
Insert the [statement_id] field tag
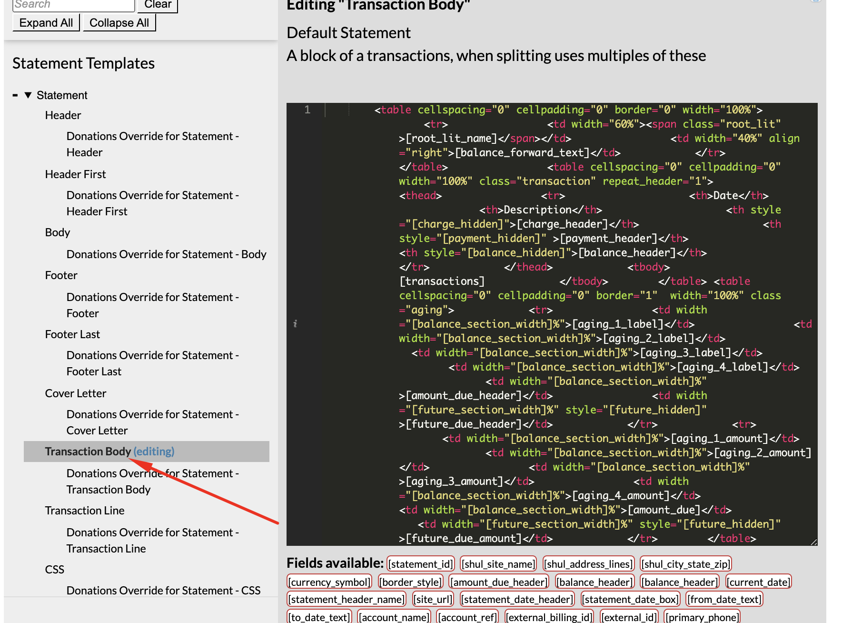[x=420, y=564]
